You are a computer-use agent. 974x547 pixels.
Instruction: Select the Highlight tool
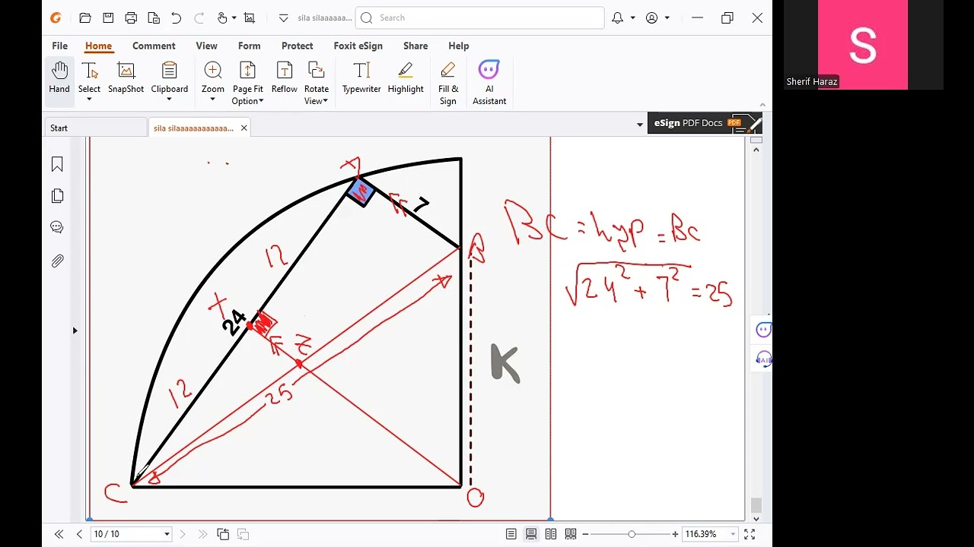point(406,77)
